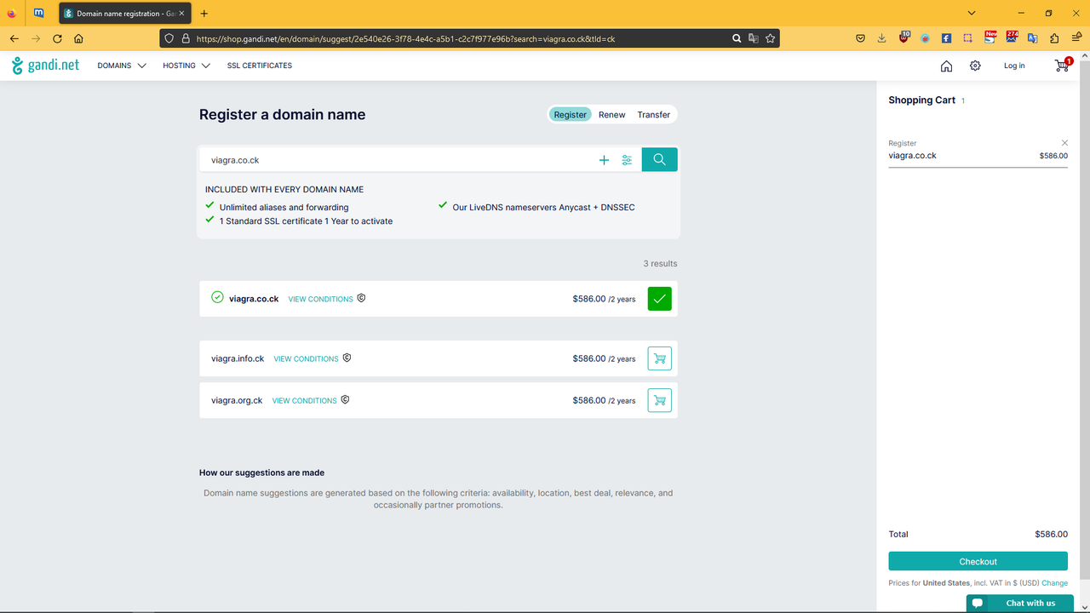Click the browser home icon
Image resolution: width=1090 pixels, height=613 pixels.
[78, 38]
